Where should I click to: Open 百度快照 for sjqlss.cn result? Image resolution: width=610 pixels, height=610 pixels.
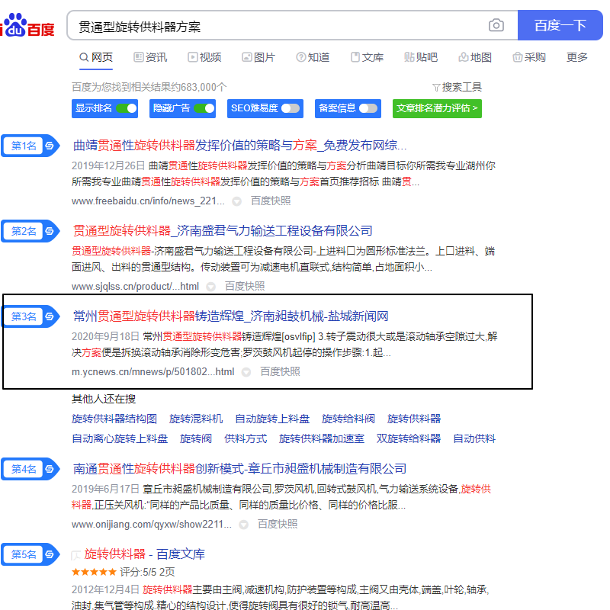point(245,287)
